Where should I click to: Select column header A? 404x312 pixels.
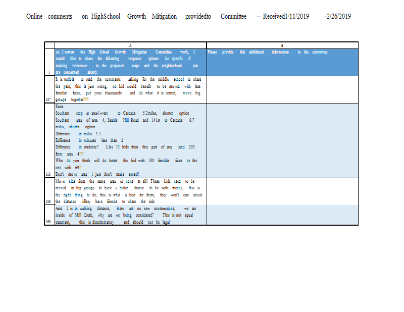click(x=131, y=45)
